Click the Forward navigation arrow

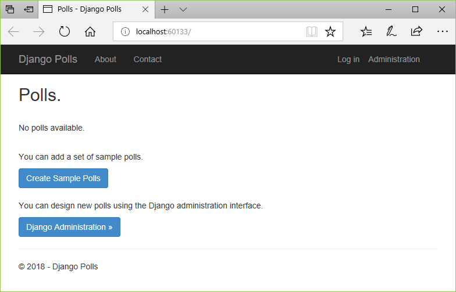(39, 32)
